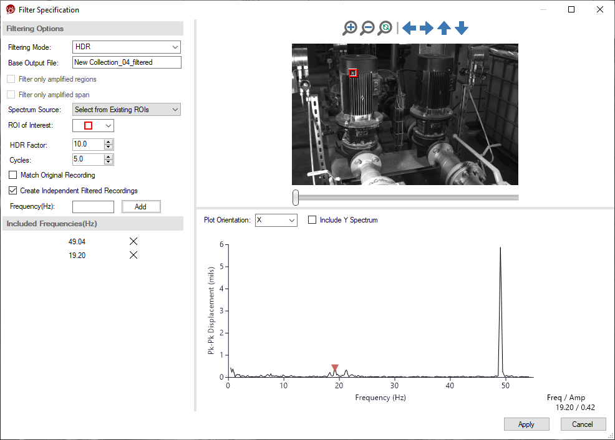The width and height of the screenshot is (615, 440).
Task: Pan image up with blue arrow
Action: 444,28
